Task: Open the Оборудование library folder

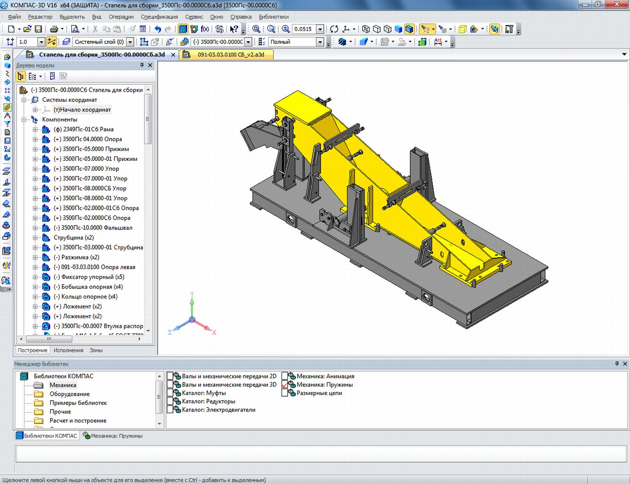Action: [70, 394]
